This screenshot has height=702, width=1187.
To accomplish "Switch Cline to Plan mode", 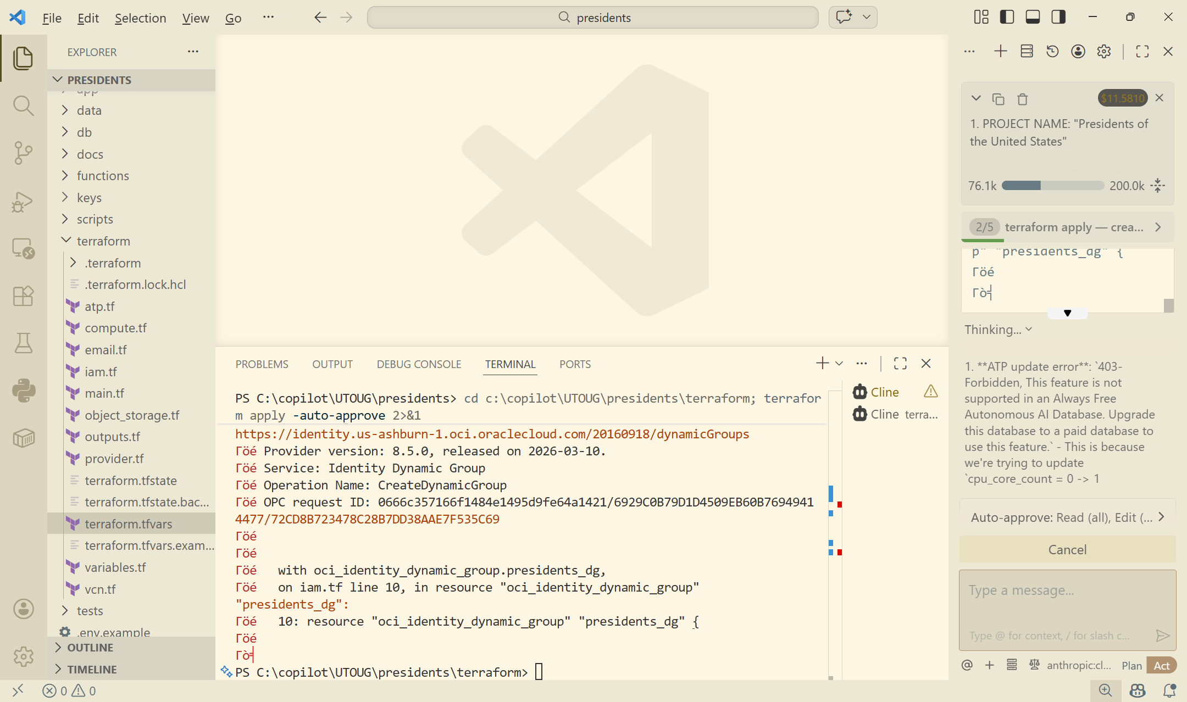I will (x=1131, y=665).
